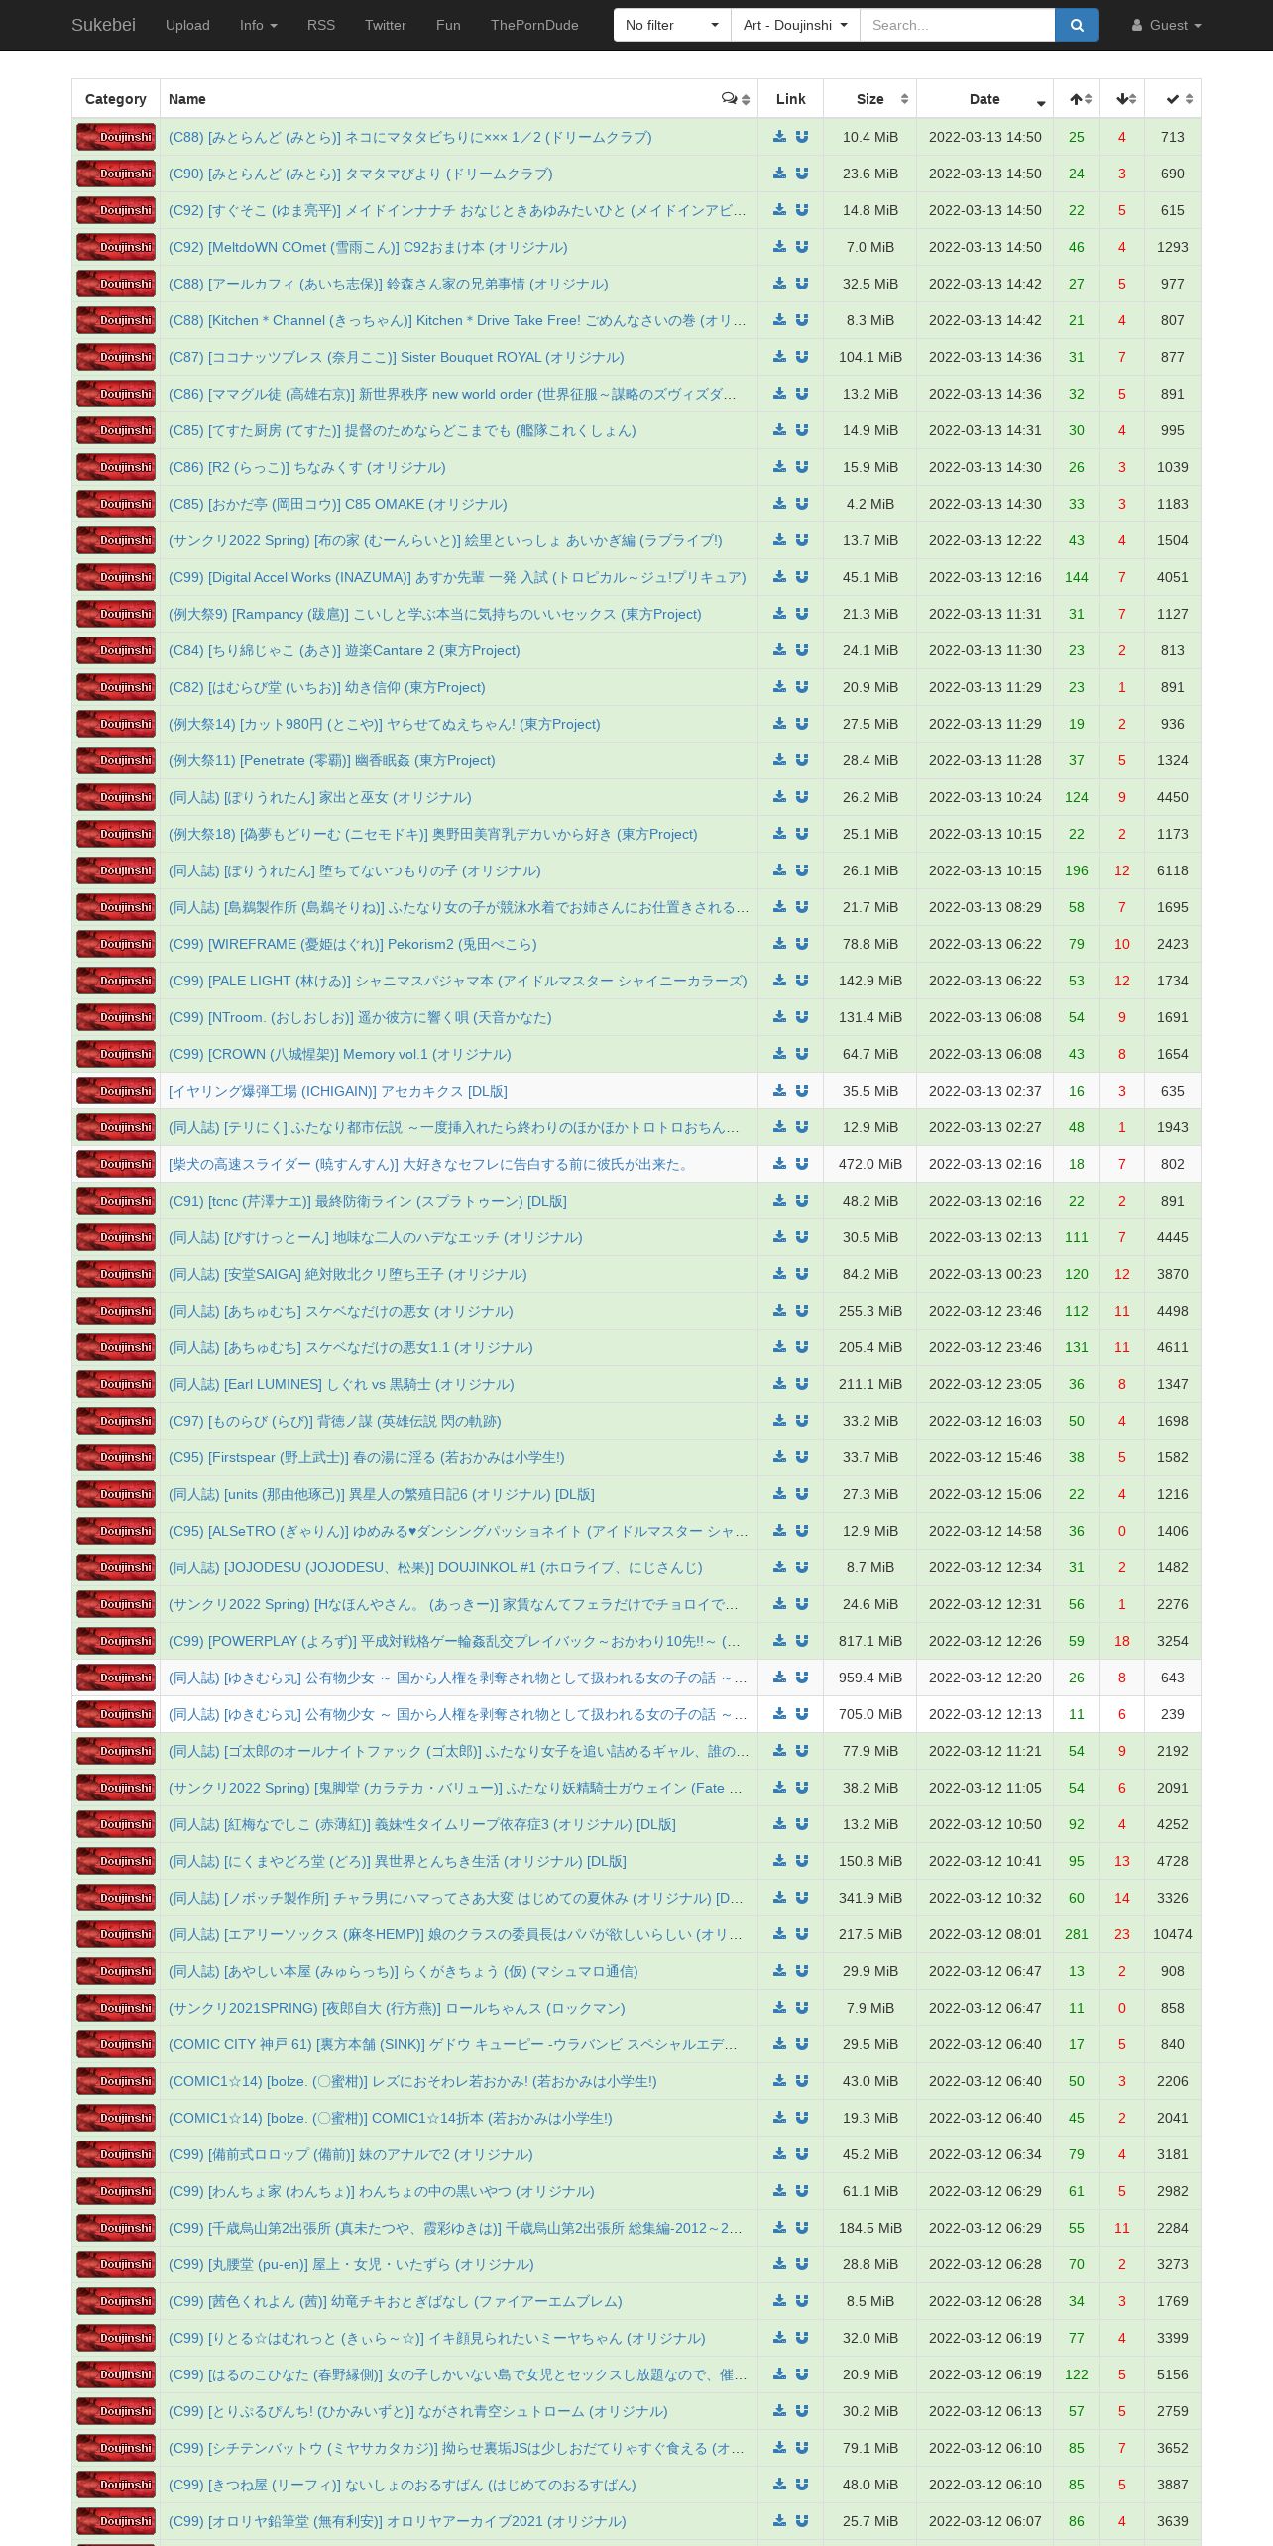
Task: Open magnet link for the 705.0 MiB row
Action: 802,1714
